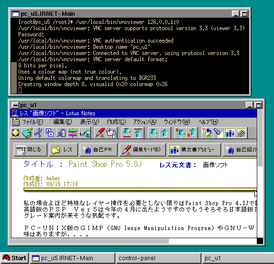Click terminal text 'Desktop name "pc_u1"'

click(121, 47)
